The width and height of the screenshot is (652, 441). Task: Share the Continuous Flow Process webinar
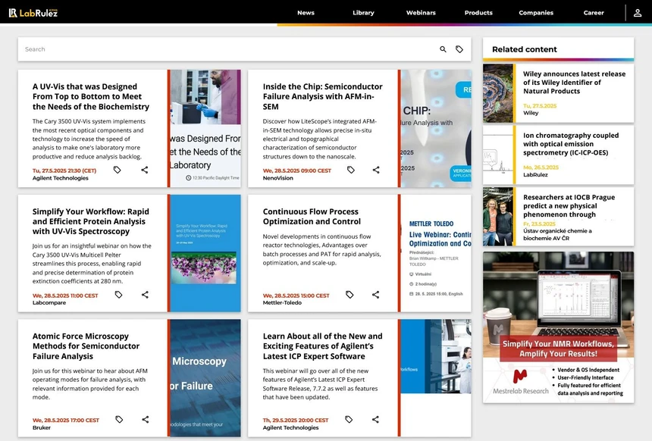tap(375, 295)
